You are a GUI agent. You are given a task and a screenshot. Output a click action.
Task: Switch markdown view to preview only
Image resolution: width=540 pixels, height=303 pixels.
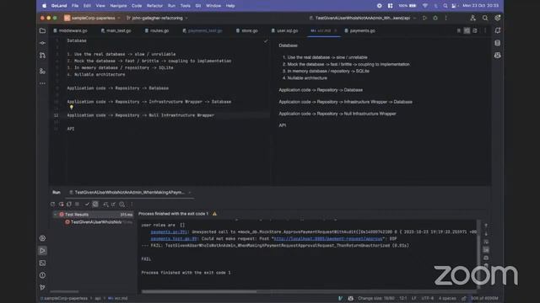475,30
